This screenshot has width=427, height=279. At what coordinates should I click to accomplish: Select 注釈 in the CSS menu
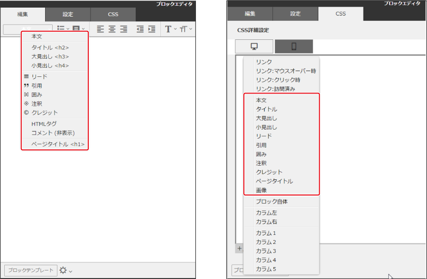point(281,163)
